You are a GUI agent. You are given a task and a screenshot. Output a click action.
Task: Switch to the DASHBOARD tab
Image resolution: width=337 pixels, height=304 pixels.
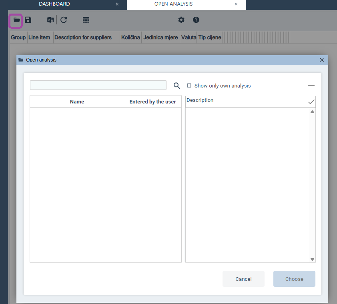[x=54, y=4]
